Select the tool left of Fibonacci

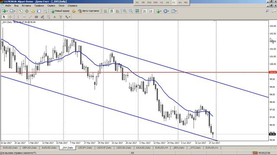click(x=42, y=17)
